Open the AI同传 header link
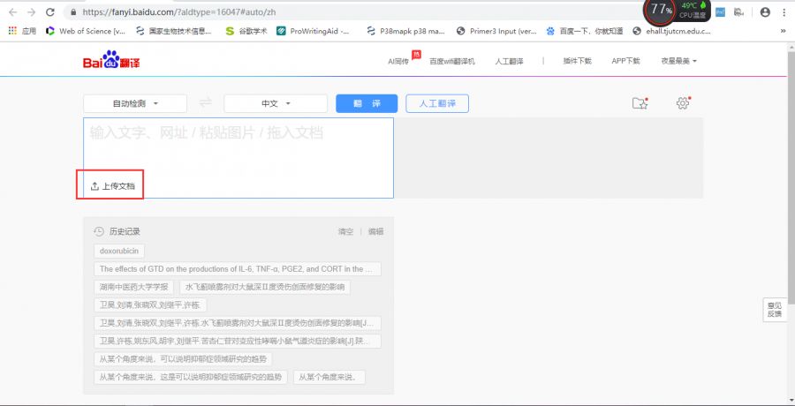Viewport: 795px width, 406px height. click(398, 61)
